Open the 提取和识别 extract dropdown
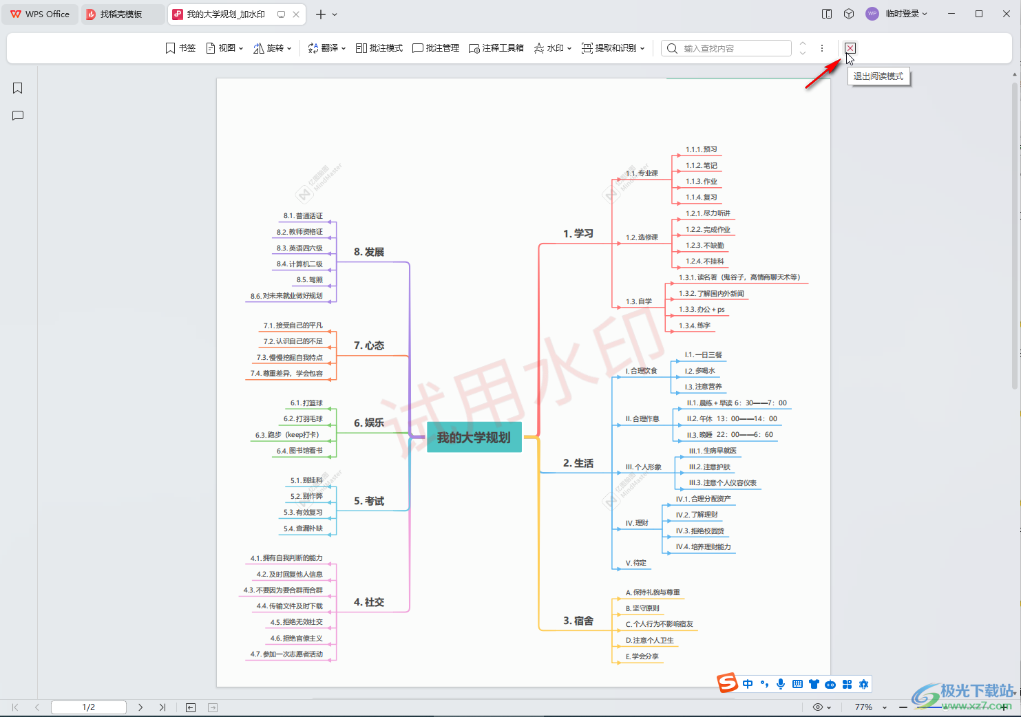Screen dimensions: 1021x717 point(613,48)
